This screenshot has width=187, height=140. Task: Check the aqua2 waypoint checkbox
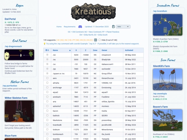[47, 92]
